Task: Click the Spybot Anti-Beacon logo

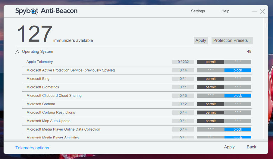Action: [46, 11]
